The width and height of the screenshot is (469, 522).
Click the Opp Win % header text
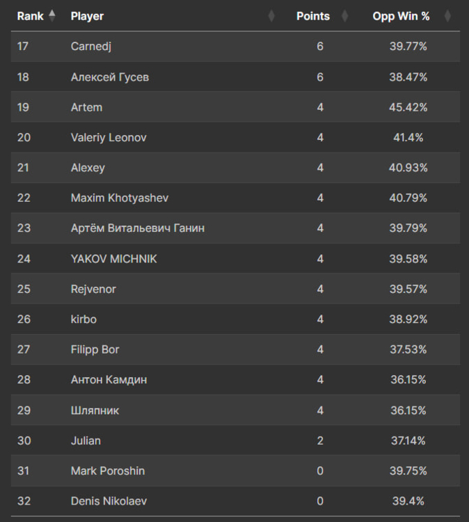(401, 16)
